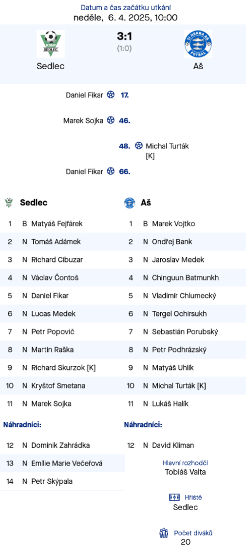
Task: Select Chinguun Batmunkh in Aš lineup
Action: point(185,278)
